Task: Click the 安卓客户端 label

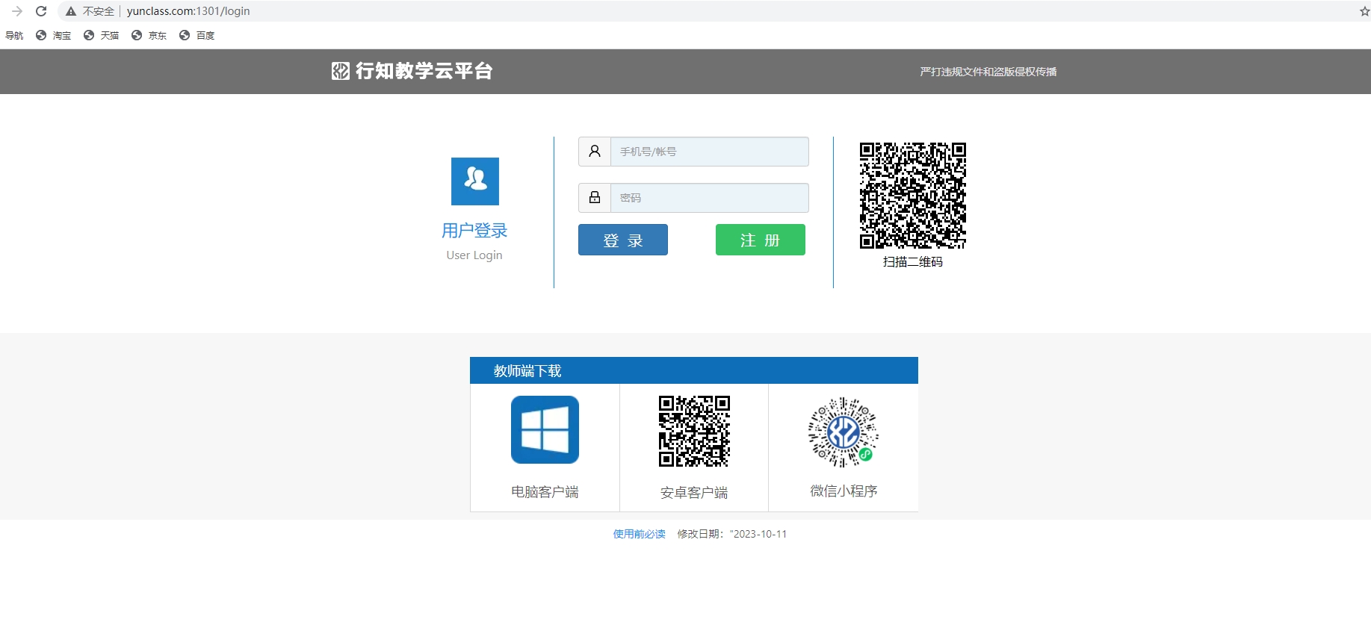Action: [x=694, y=493]
